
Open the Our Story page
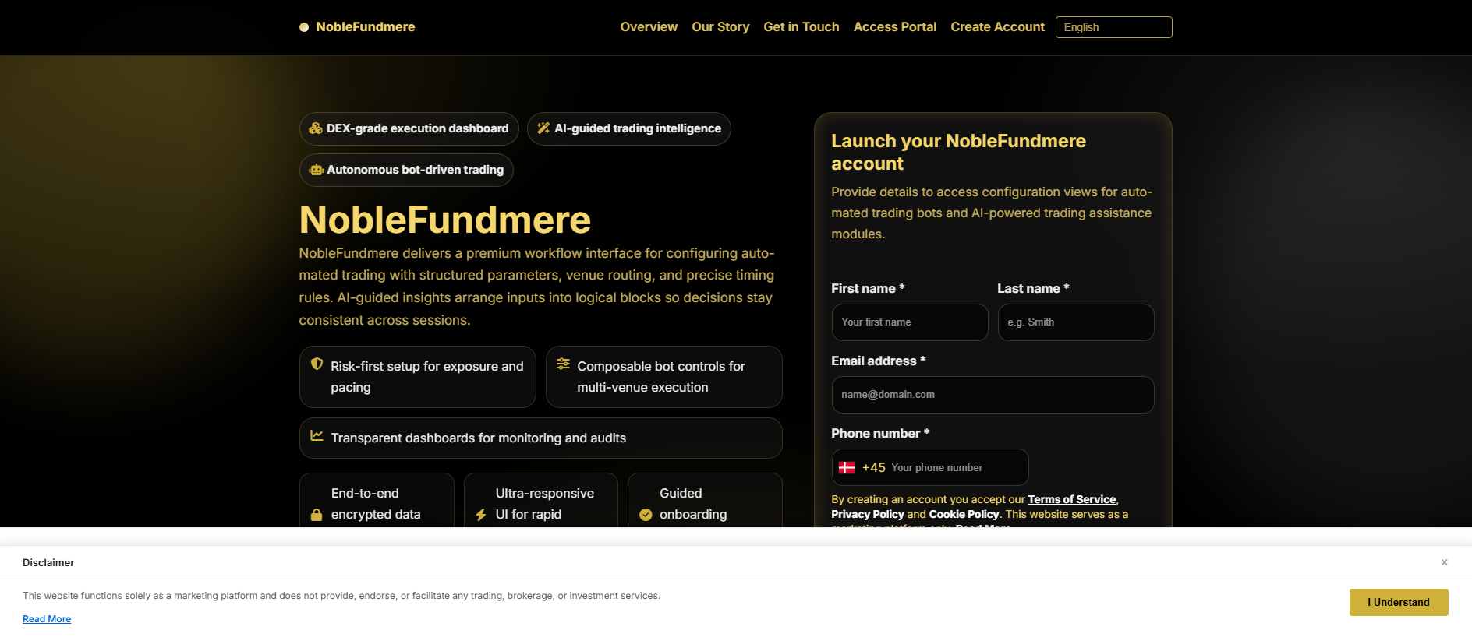coord(720,27)
